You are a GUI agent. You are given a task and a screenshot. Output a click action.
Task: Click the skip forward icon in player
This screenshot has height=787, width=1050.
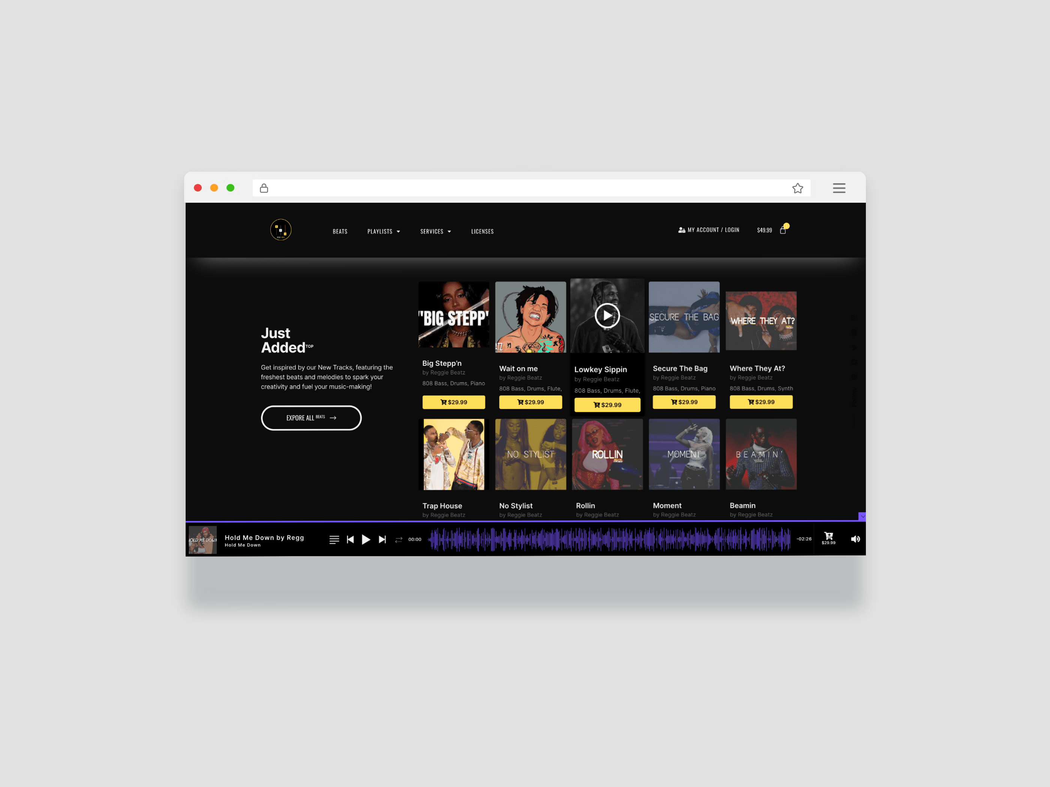(382, 538)
